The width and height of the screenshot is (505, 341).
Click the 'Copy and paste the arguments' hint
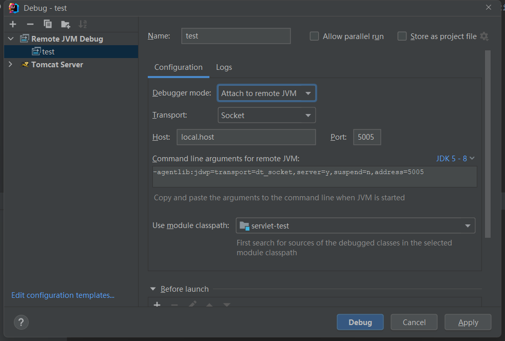(279, 198)
